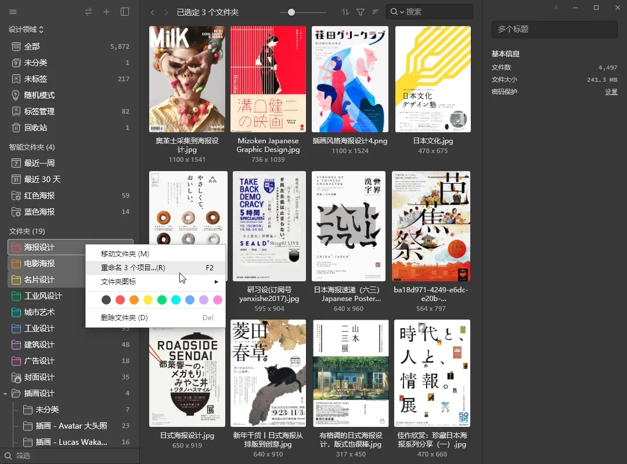Screen dimensions: 627x464
Task: Open the search scope dropdown
Action: (x=397, y=12)
